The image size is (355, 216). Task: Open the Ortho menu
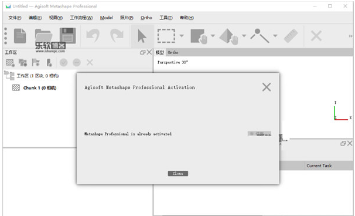pyautogui.click(x=146, y=18)
